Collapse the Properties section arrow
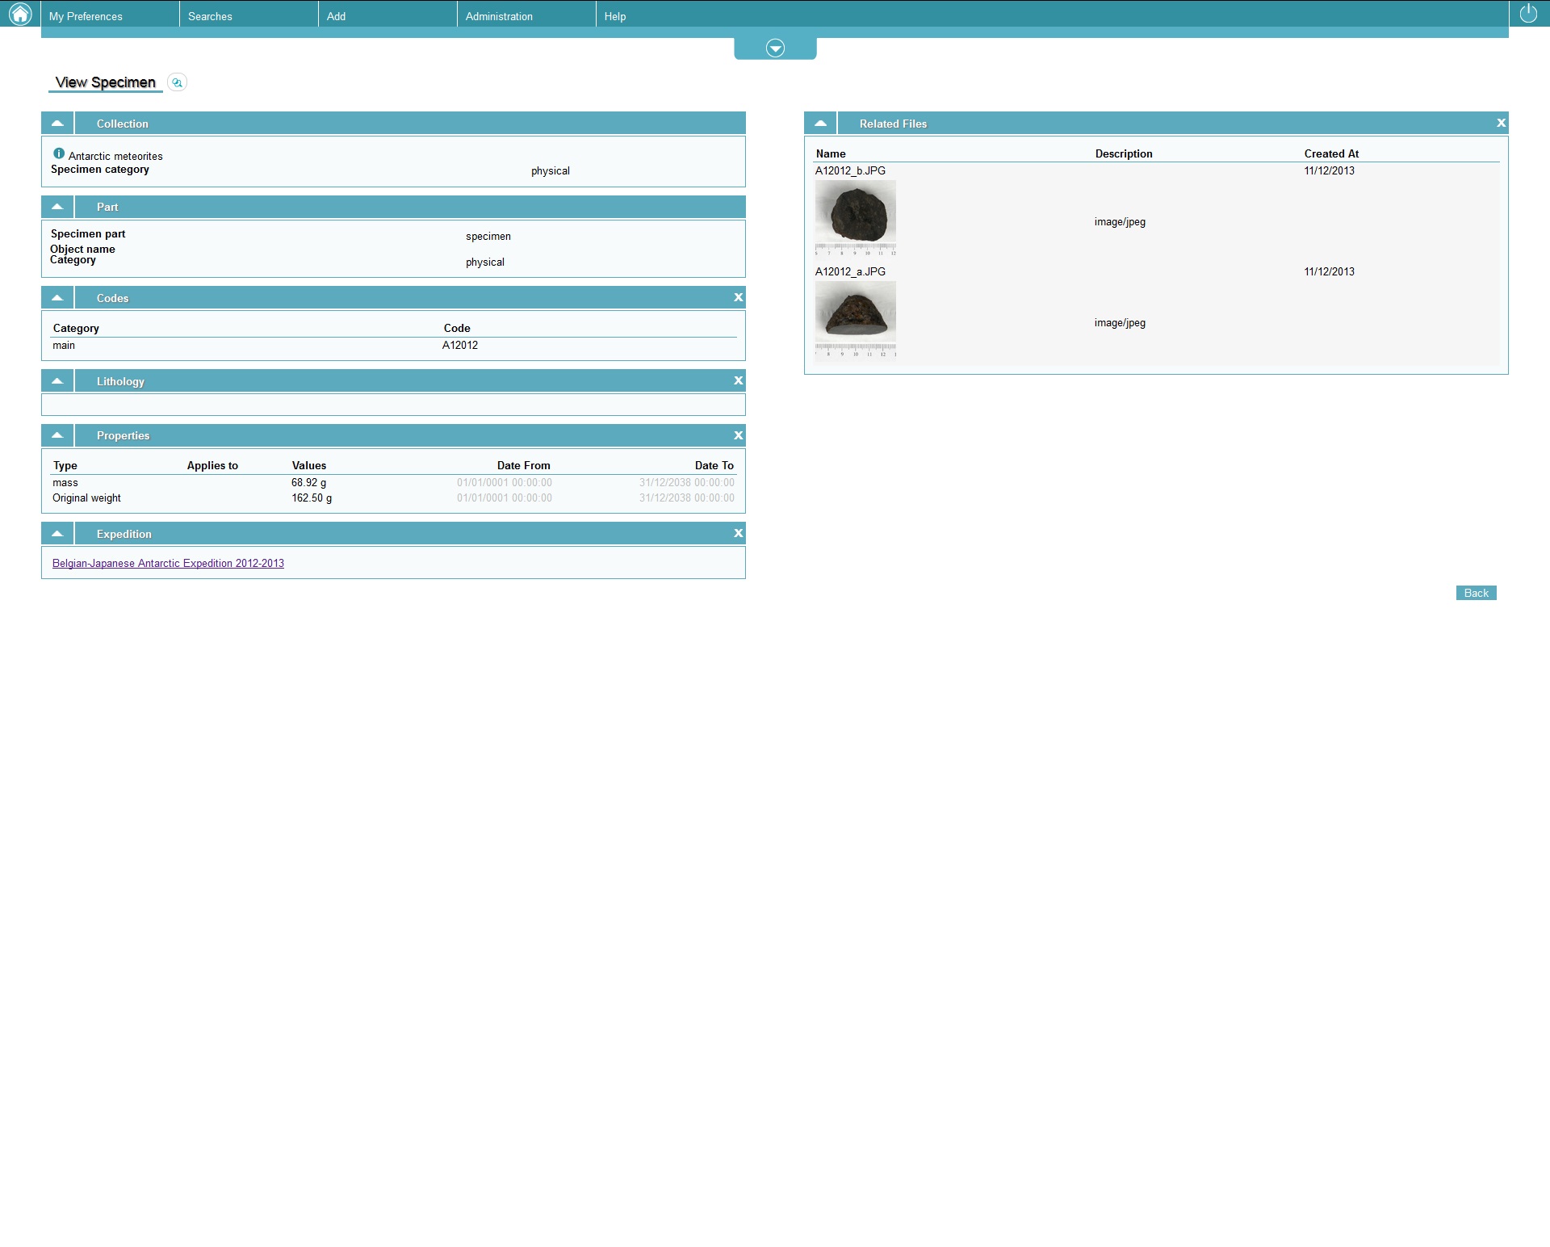Screen dimensions: 1550x1247 click(x=57, y=436)
